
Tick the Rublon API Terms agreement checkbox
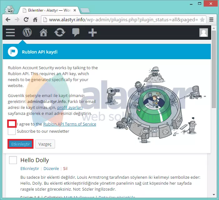pos(12,124)
